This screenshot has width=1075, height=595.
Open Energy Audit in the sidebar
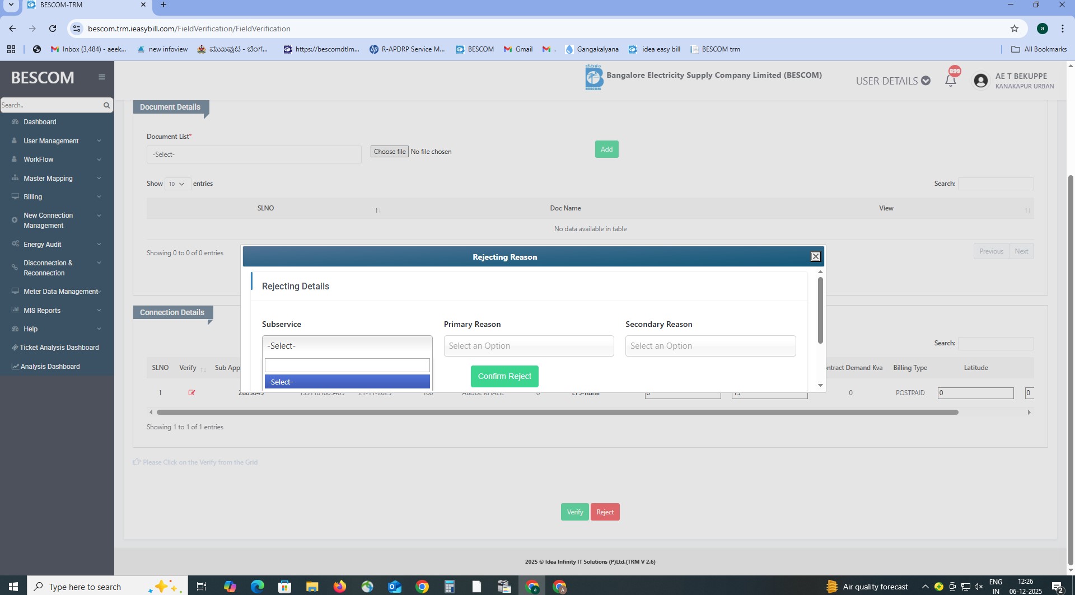[x=43, y=245]
